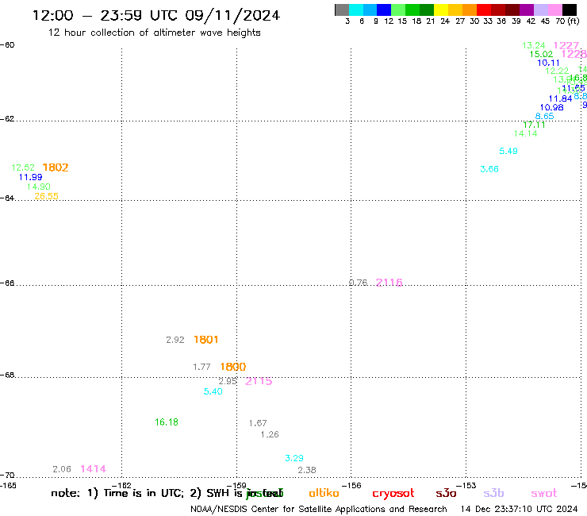The height and width of the screenshot is (516, 587).
Task: Click the '-159' longitude axis label
Action: (x=236, y=486)
